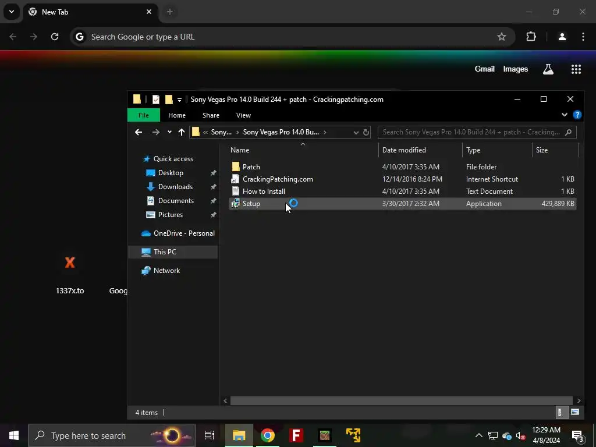596x447 pixels.
Task: Open Gmail link on New Tab
Action: (x=485, y=69)
